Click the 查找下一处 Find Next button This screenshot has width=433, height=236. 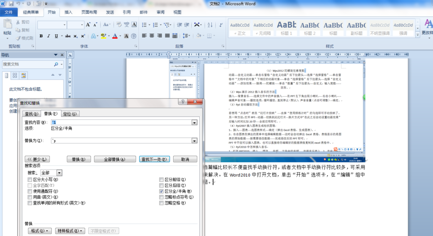click(154, 159)
